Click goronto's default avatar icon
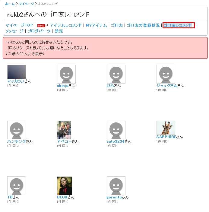Viewport: 209px width, 212px height. [x=116, y=186]
